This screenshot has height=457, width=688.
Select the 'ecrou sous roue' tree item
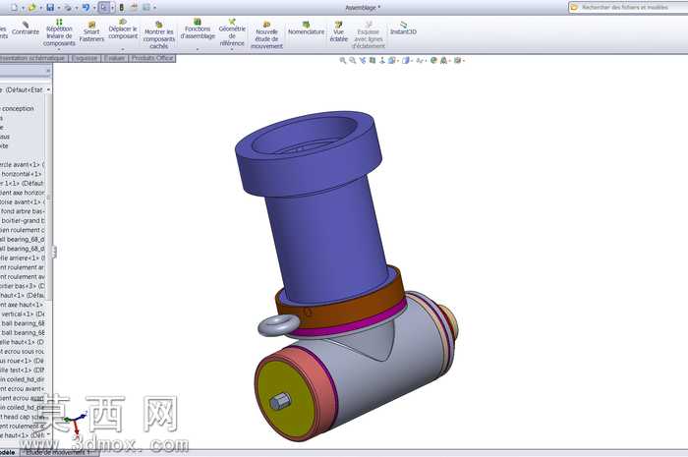22,351
